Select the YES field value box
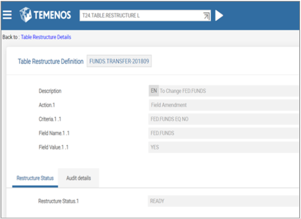 click(224, 147)
